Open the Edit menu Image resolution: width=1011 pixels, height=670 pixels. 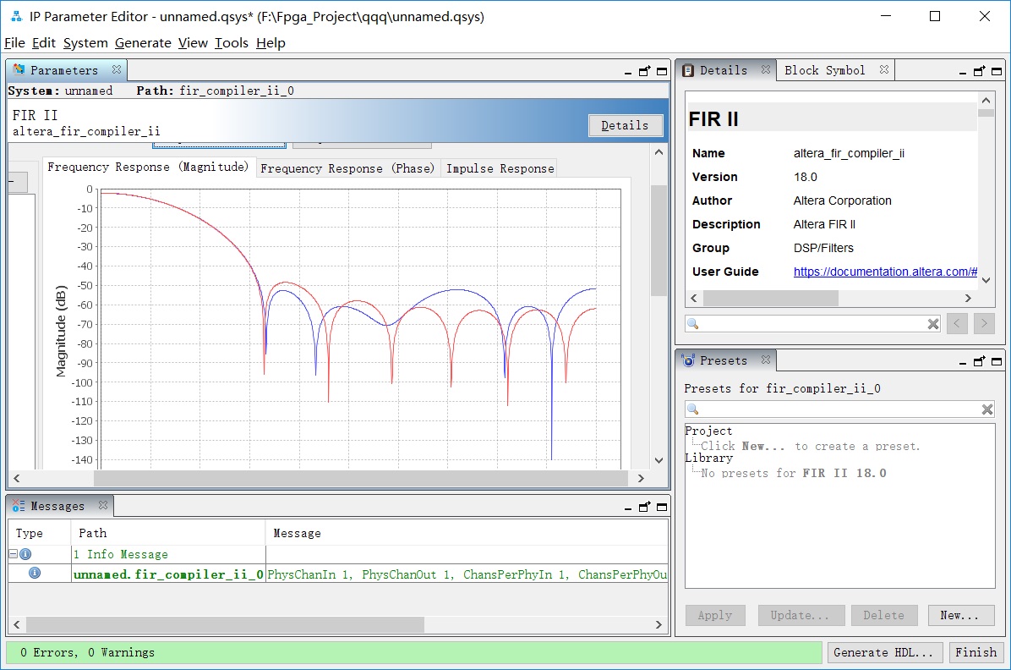point(43,42)
